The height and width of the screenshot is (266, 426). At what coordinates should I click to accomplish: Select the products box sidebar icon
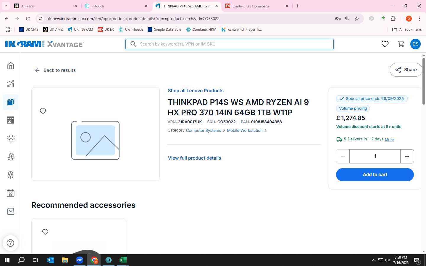pos(11,102)
